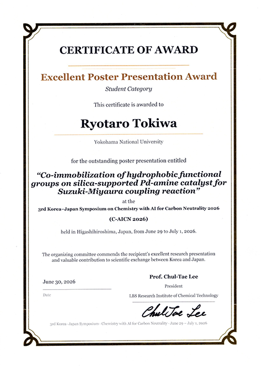Click the Chul-Tae Lee handwritten signature
The image size is (263, 371).
point(174,311)
